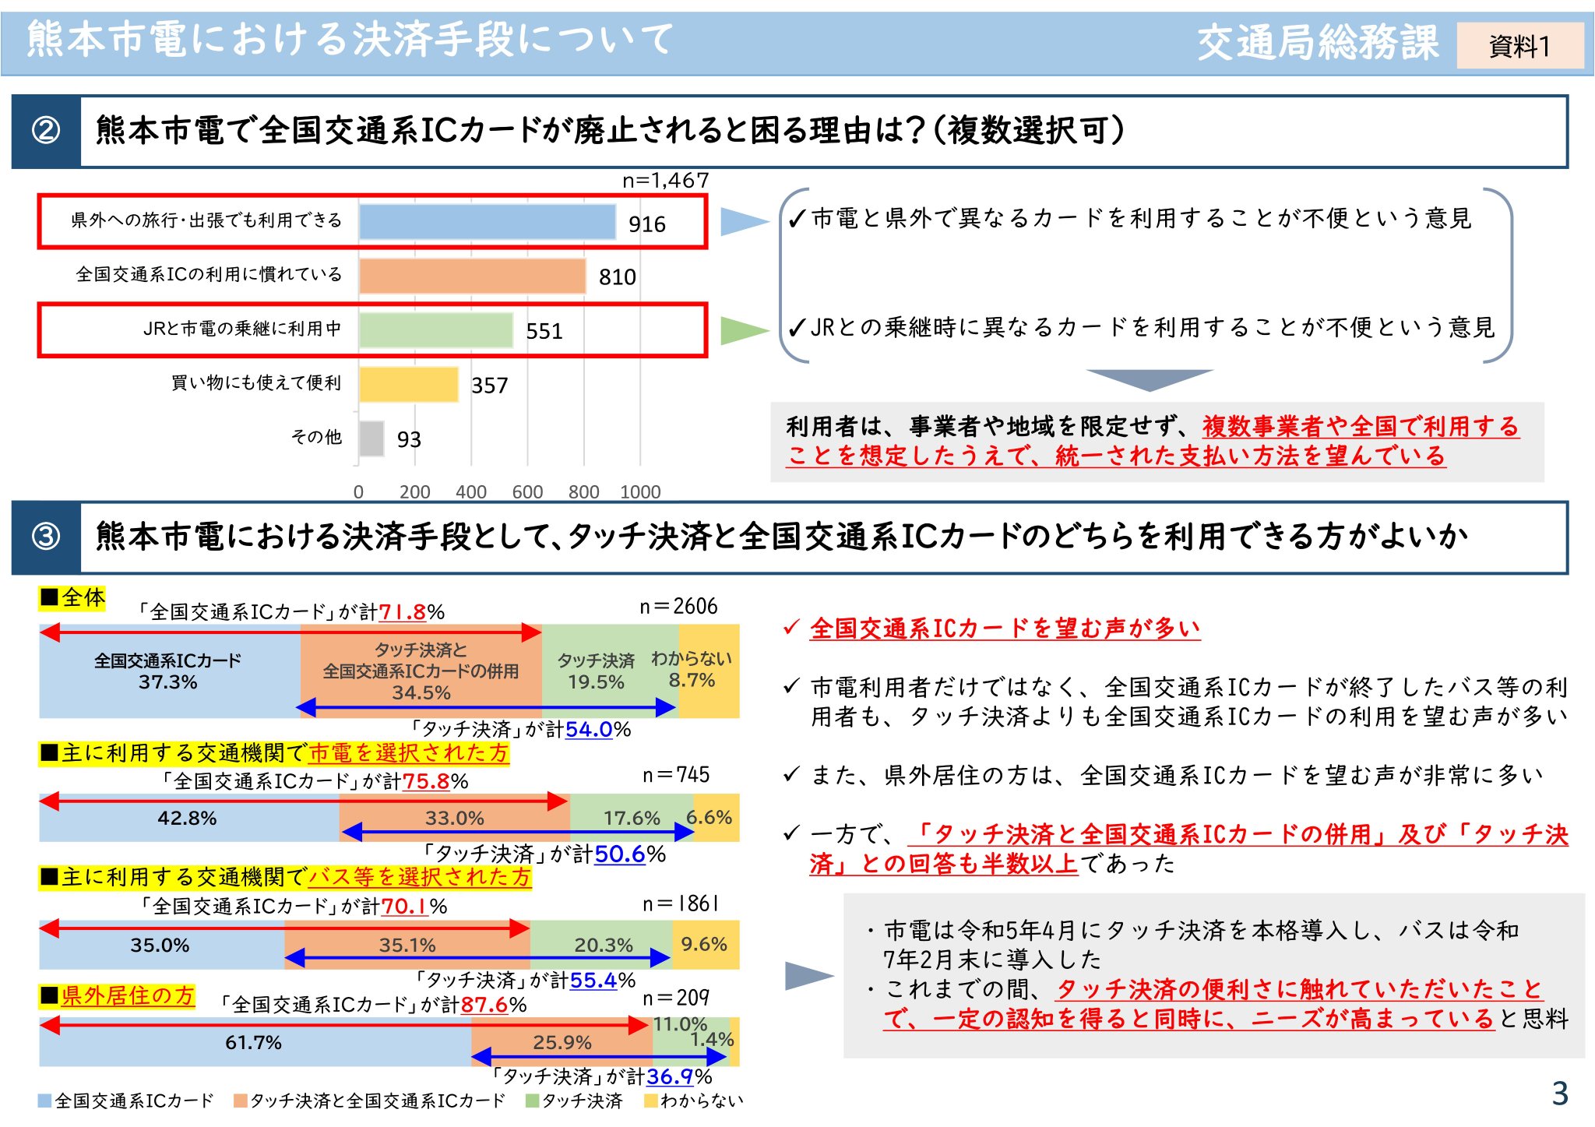Click the orange 810 bar in the chart

[472, 276]
